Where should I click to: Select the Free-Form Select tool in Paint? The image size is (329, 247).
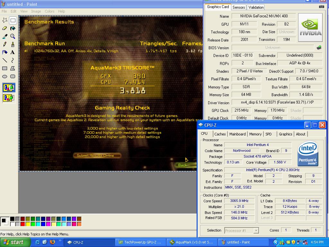[x=4, y=20]
